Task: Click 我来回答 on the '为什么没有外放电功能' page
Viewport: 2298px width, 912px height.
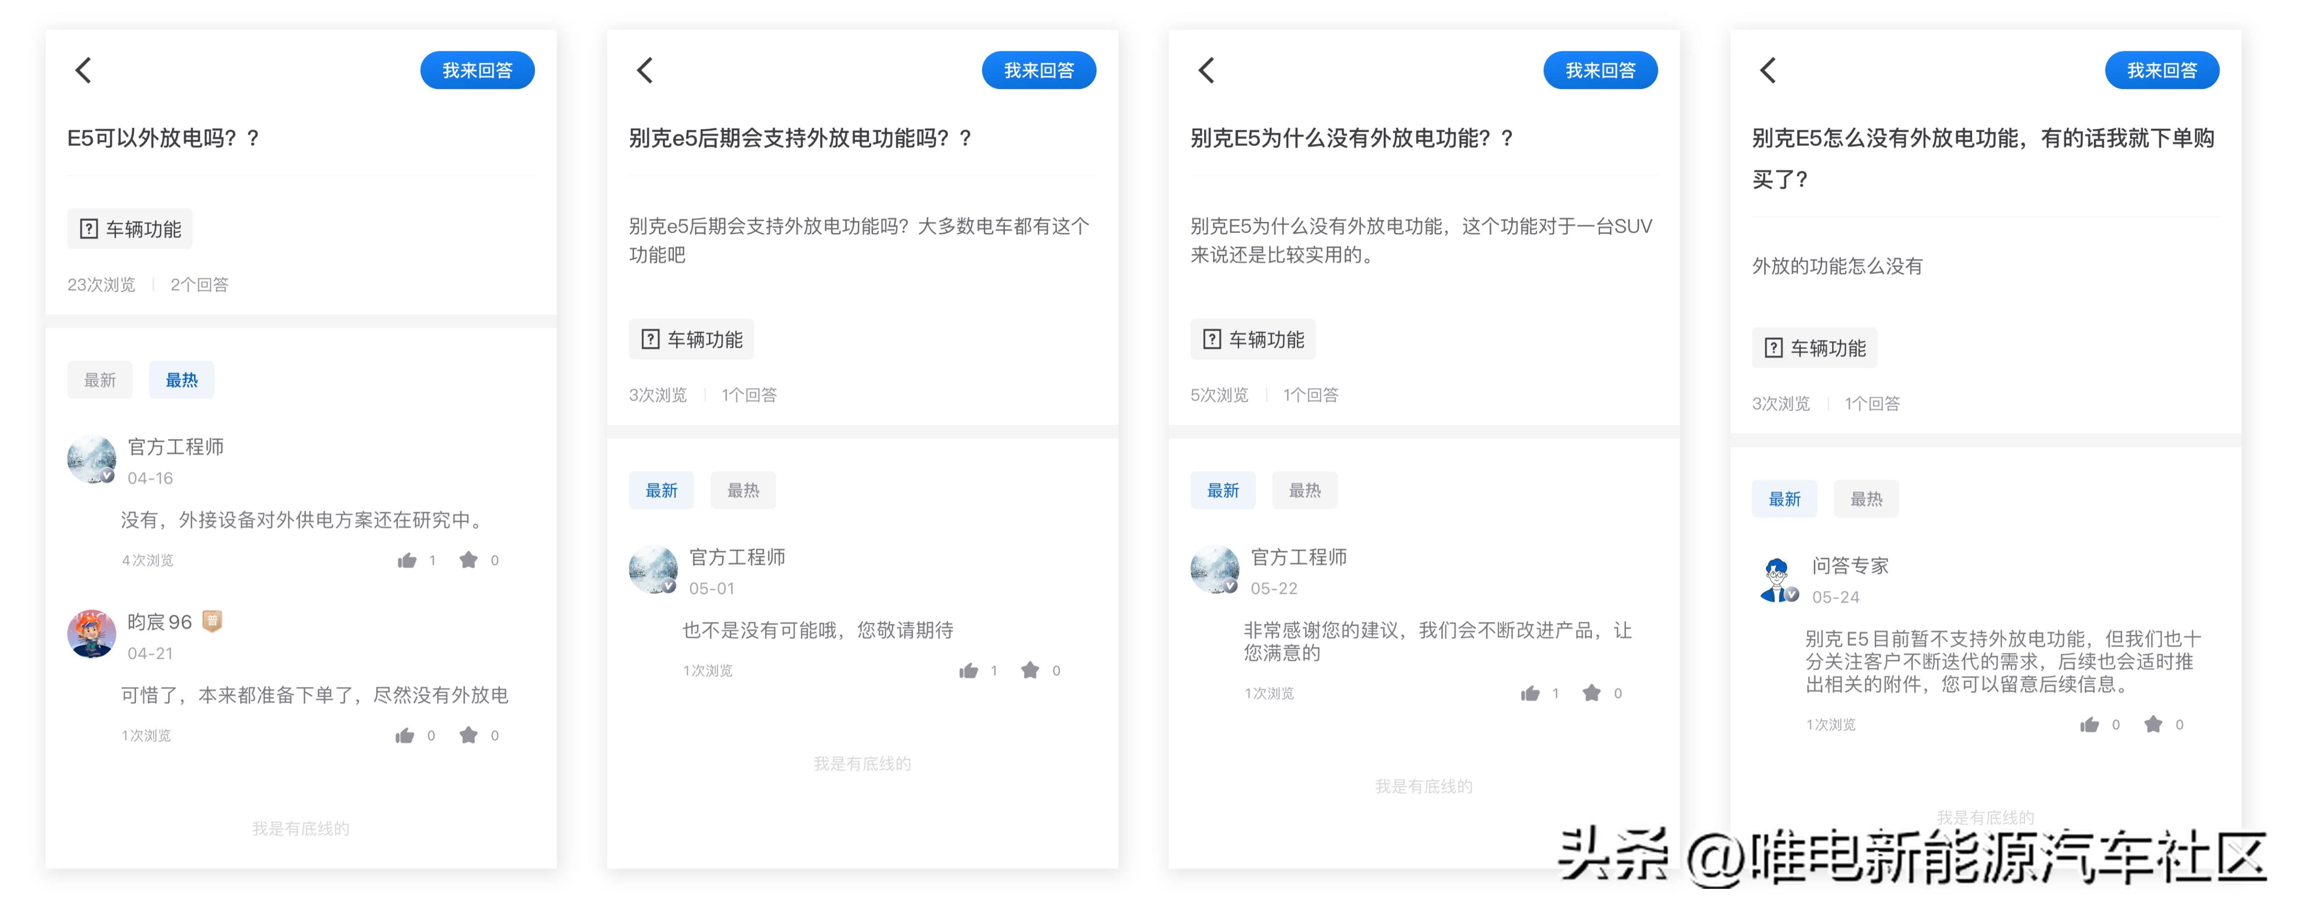Action: 1600,71
